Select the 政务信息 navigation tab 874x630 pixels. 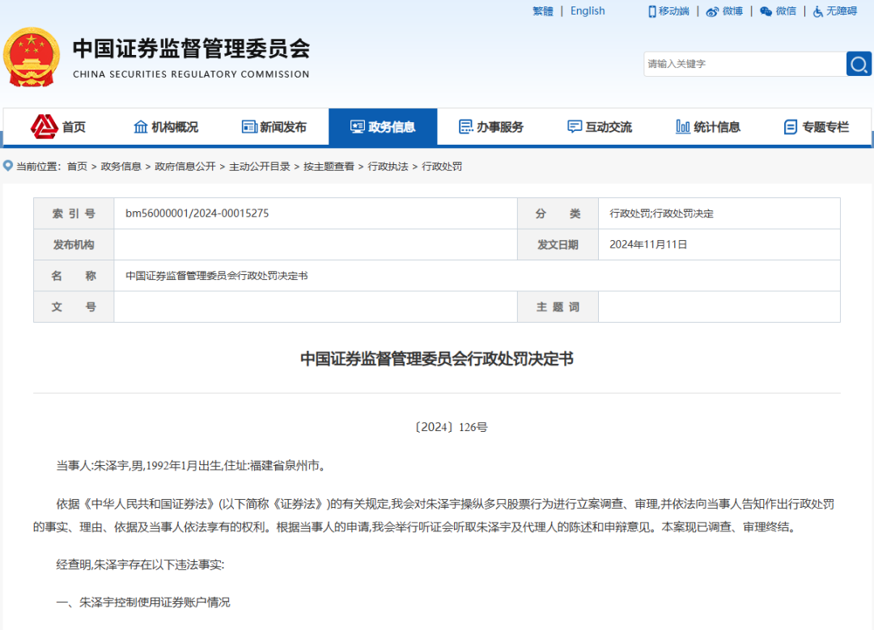point(383,127)
